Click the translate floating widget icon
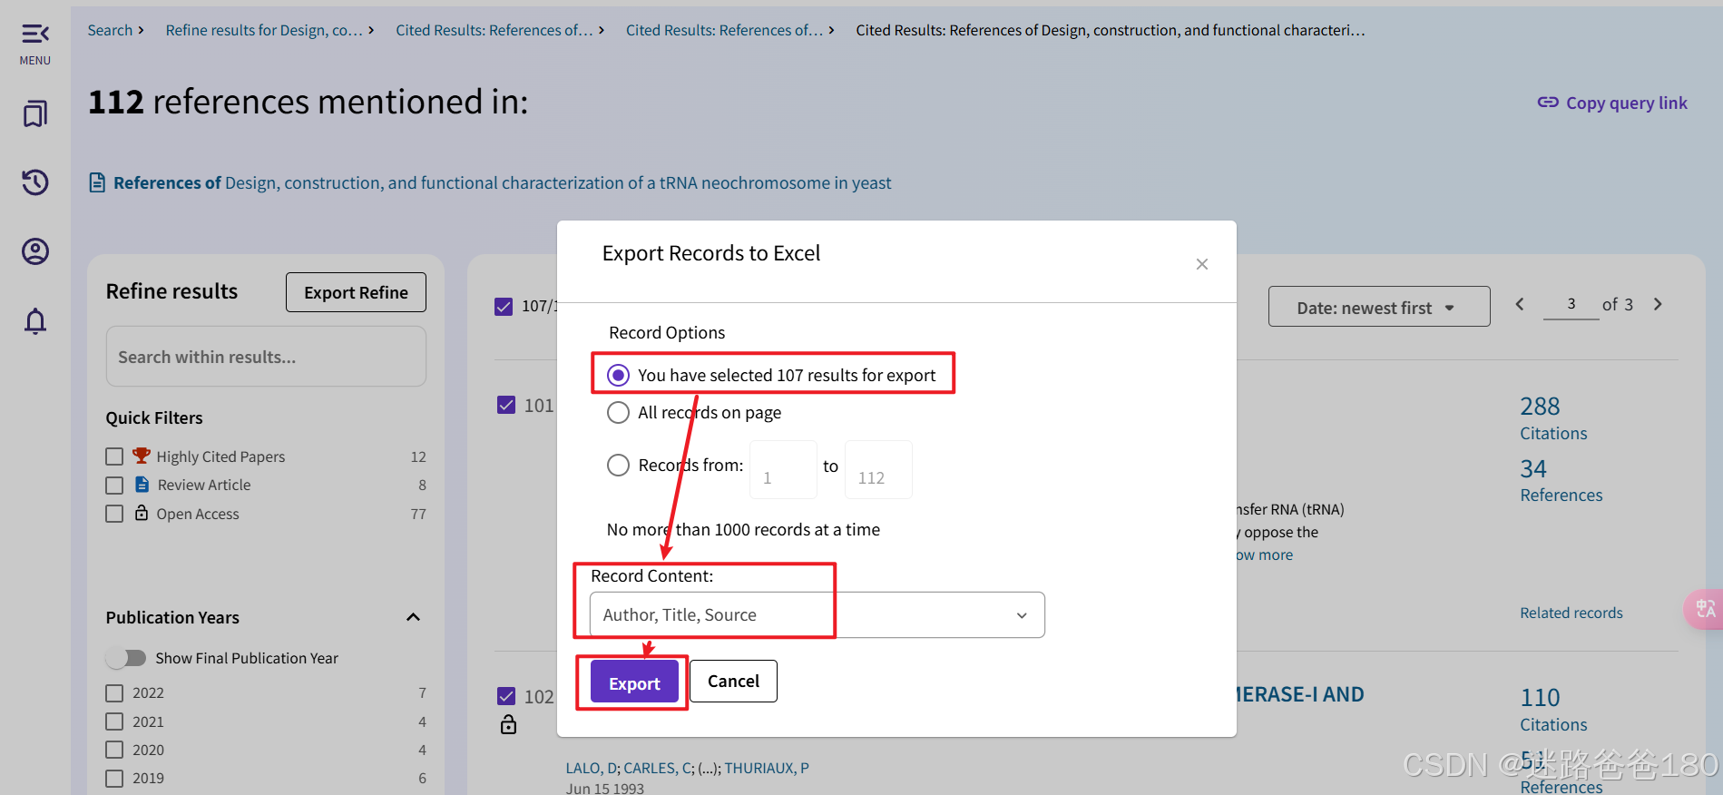Image resolution: width=1723 pixels, height=795 pixels. 1705,609
